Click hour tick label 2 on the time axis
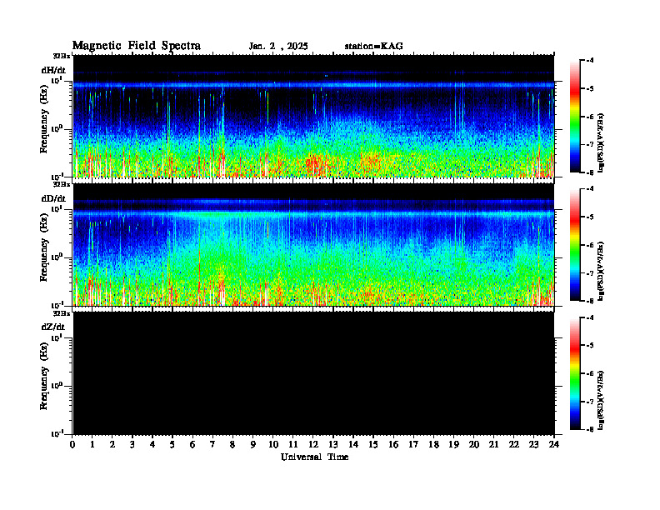Viewport: 660px width, 510px height. tap(112, 445)
